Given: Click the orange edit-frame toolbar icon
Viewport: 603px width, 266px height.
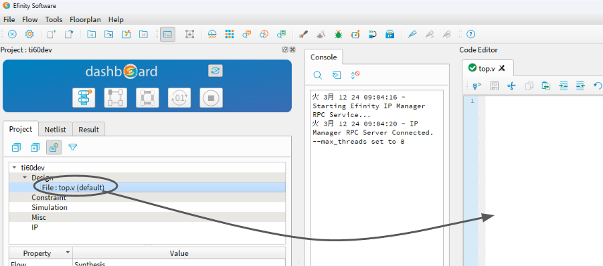Looking at the screenshot, I should [355, 34].
